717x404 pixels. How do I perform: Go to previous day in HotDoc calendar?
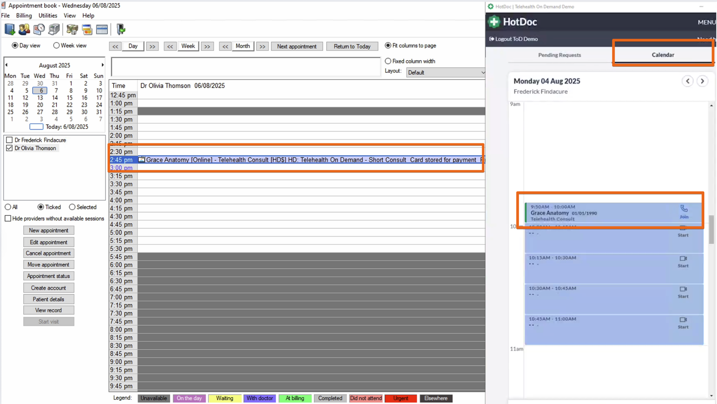coord(688,81)
